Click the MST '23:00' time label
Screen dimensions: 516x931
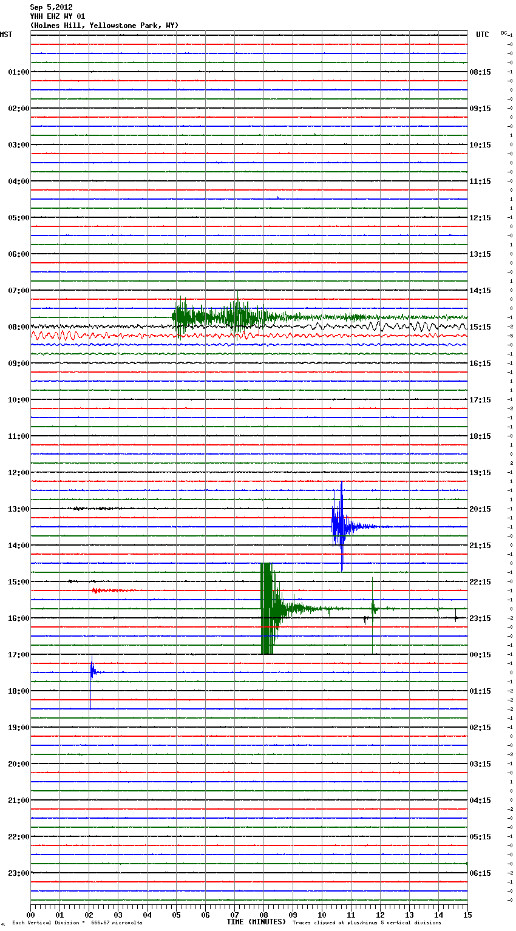[x=19, y=873]
